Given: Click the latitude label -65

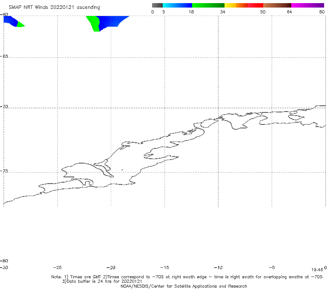Looking at the screenshot, I should [4, 56].
